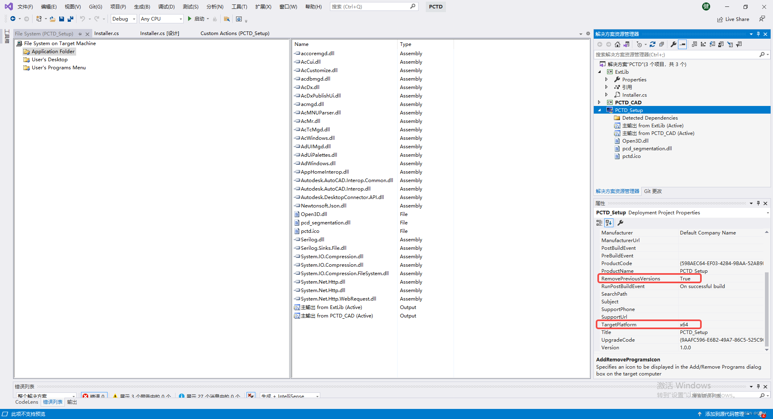Toggle the messages filter in error list

[x=209, y=396]
